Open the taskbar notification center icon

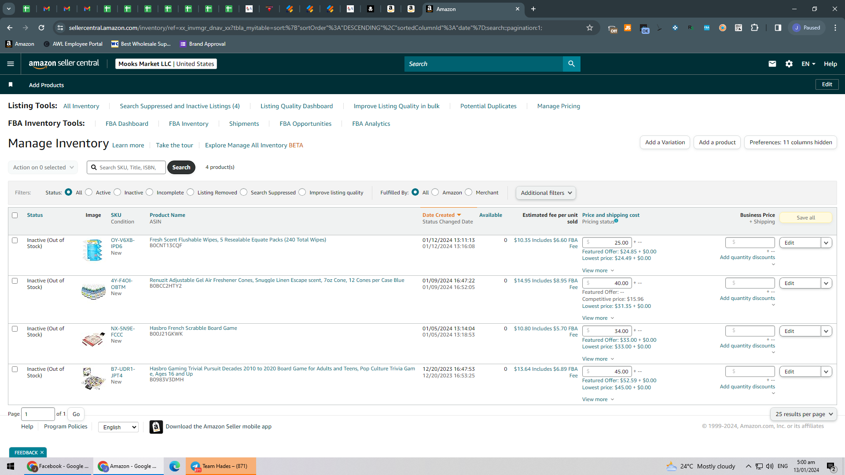click(831, 466)
